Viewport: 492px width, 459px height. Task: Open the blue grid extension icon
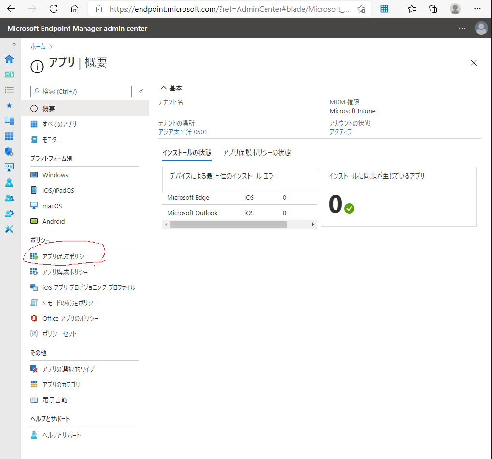point(384,9)
